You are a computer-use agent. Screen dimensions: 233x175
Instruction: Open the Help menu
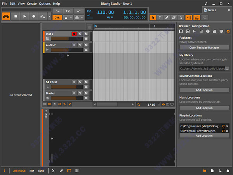point(56,3)
